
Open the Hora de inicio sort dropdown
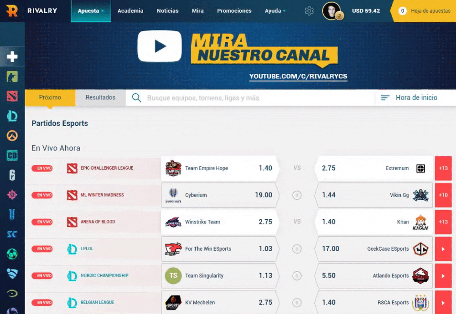(x=409, y=97)
